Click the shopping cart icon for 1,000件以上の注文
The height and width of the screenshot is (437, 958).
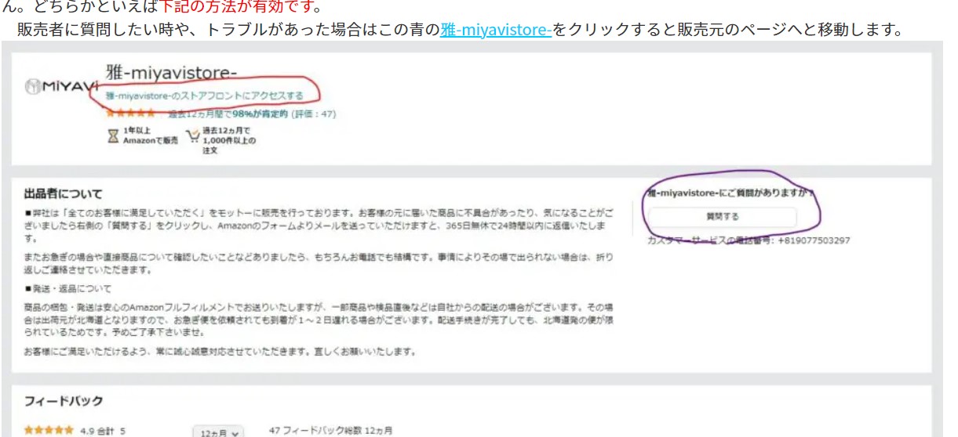coord(192,135)
